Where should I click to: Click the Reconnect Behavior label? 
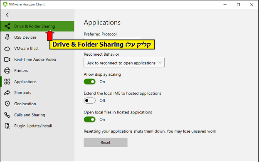click(101, 54)
